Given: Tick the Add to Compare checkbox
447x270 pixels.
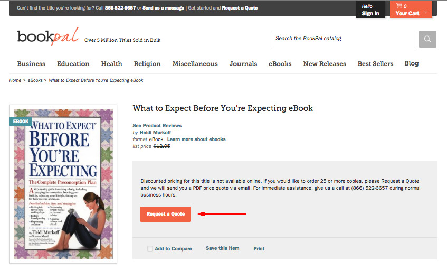Looking at the screenshot, I should click(150, 248).
